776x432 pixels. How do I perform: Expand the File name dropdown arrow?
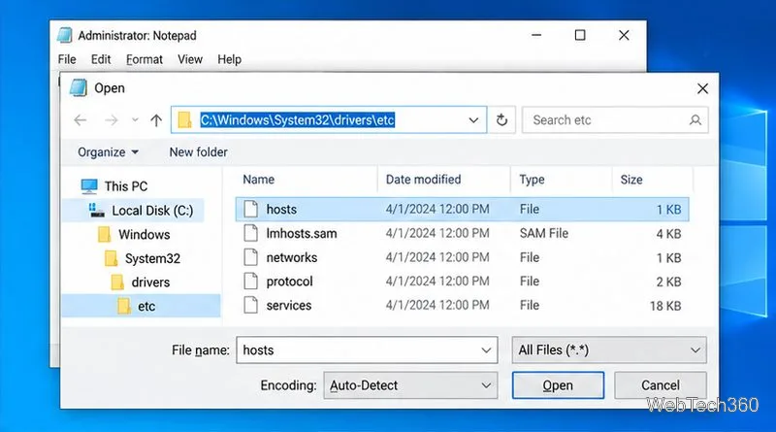click(x=486, y=350)
